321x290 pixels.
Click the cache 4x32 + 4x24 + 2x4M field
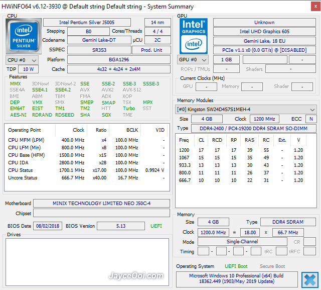coord(119,69)
